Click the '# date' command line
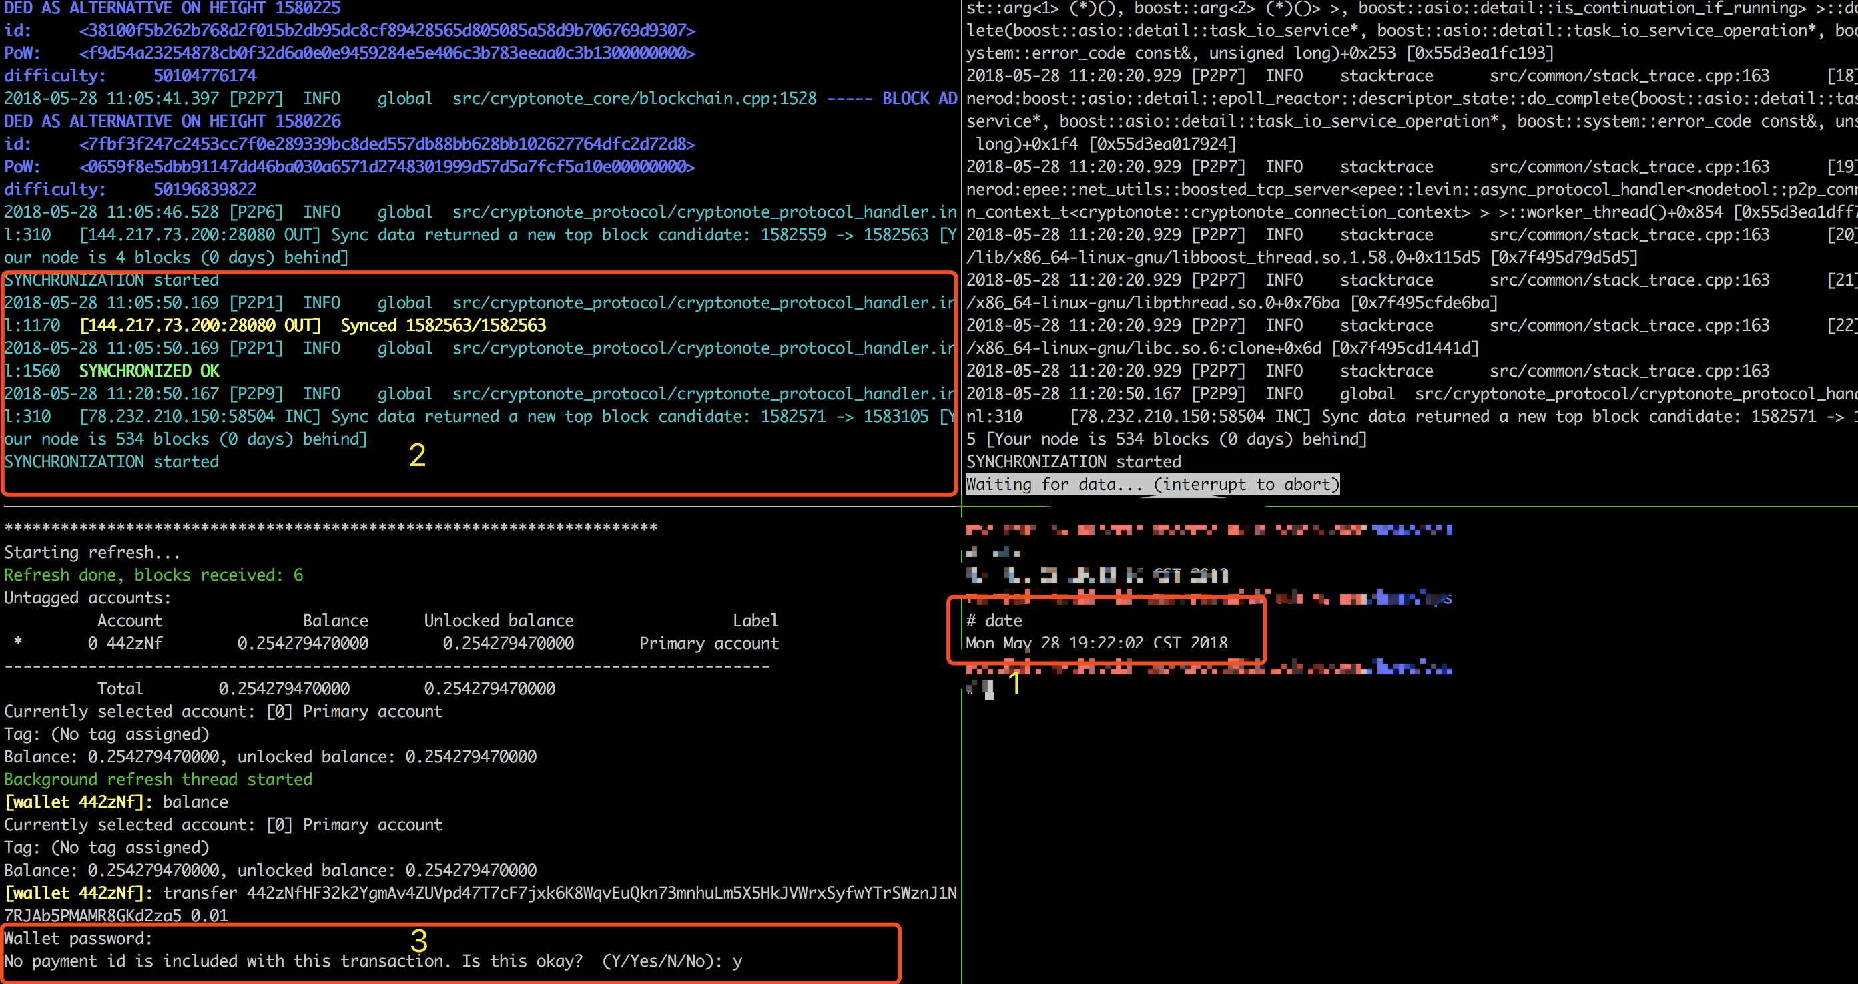 pos(994,620)
